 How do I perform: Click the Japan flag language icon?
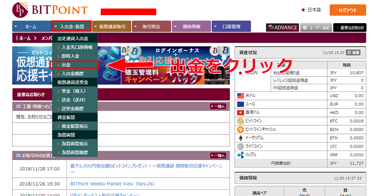pyautogui.click(x=303, y=10)
